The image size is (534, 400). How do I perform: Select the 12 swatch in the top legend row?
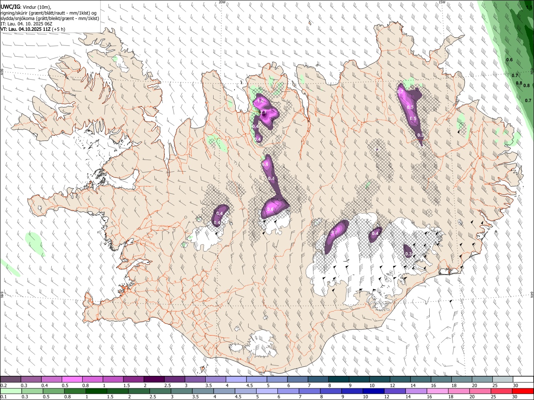(x=400, y=380)
